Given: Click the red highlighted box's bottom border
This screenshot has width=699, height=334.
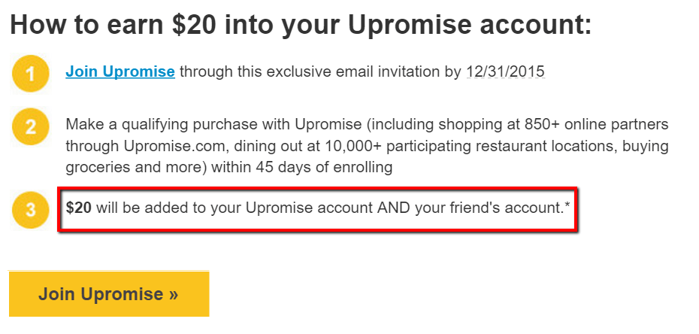Looking at the screenshot, I should pos(318,229).
